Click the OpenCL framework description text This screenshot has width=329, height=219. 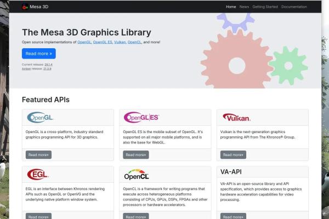[165, 197]
